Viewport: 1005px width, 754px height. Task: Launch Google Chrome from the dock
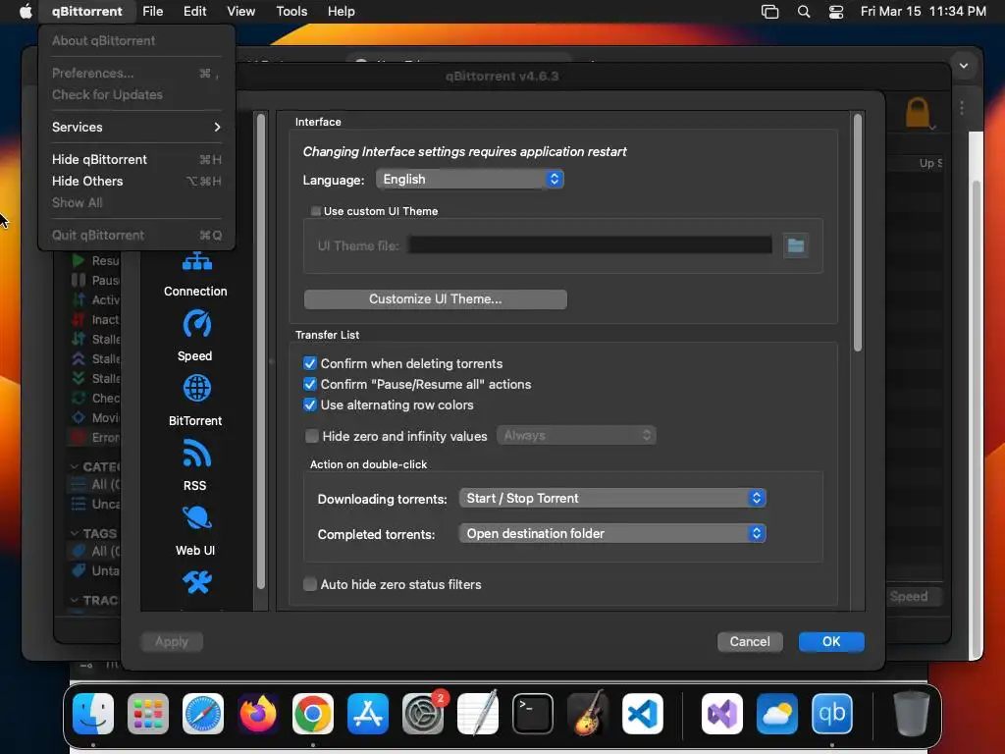313,714
